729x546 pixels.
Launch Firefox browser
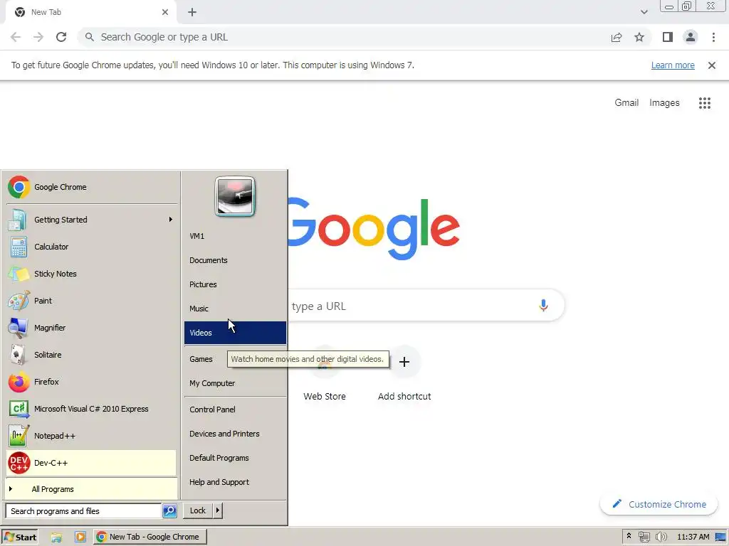(92, 382)
